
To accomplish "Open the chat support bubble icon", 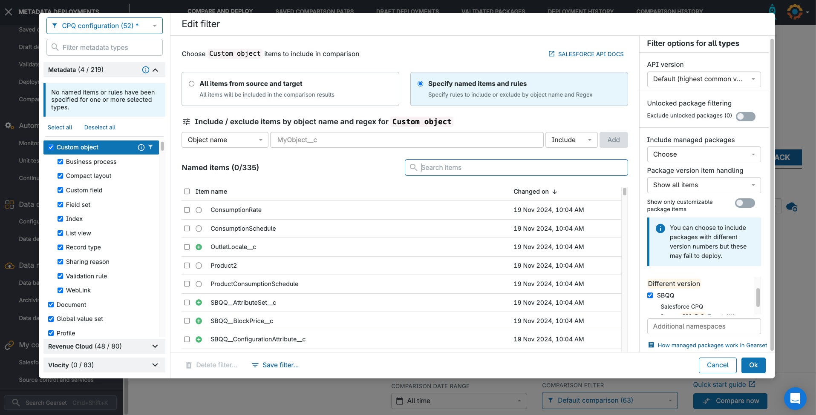I will (x=795, y=398).
